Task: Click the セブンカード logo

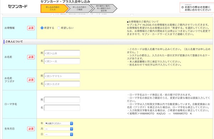Action: pyautogui.click(x=18, y=6)
